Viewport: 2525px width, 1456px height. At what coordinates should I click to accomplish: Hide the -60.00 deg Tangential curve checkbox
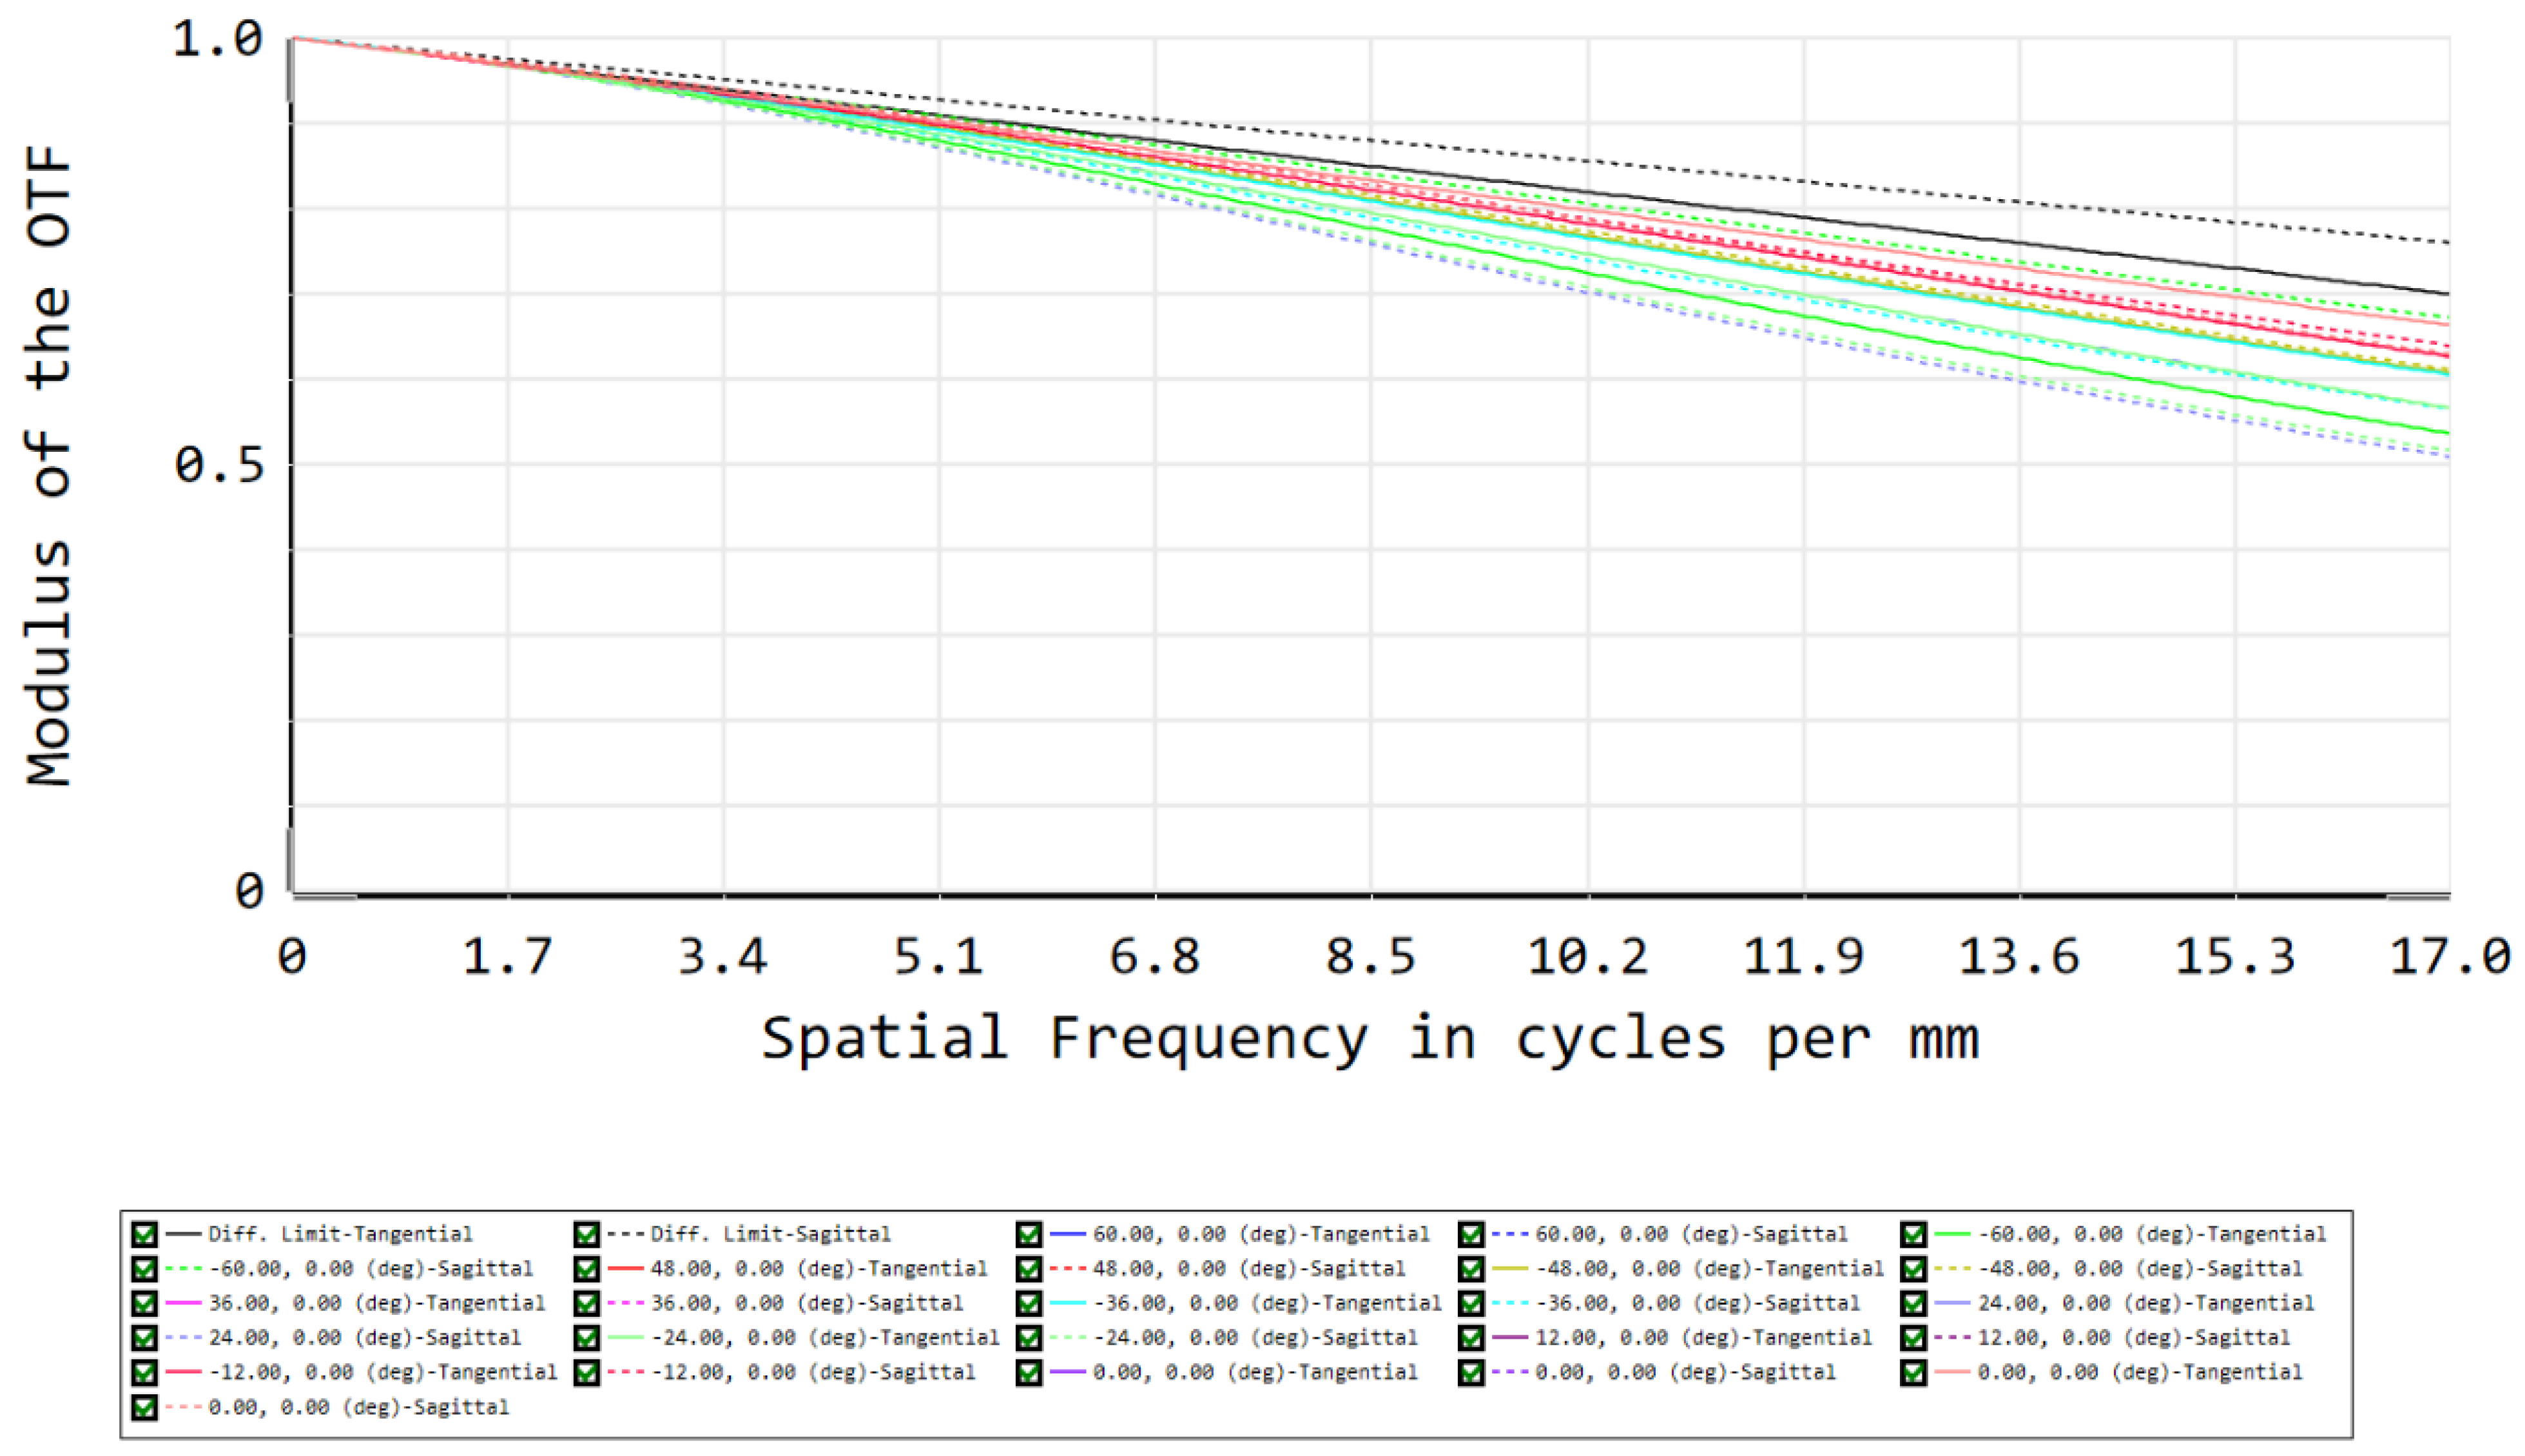point(1913,1234)
